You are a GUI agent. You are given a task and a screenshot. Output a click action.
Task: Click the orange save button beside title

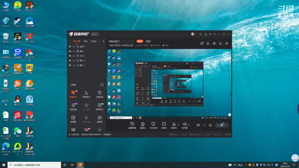[140, 41]
